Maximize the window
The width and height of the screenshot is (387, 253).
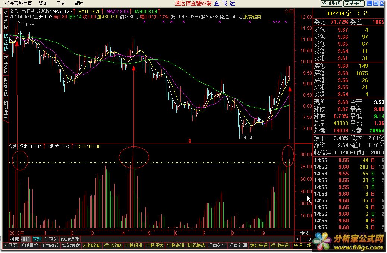376,3
